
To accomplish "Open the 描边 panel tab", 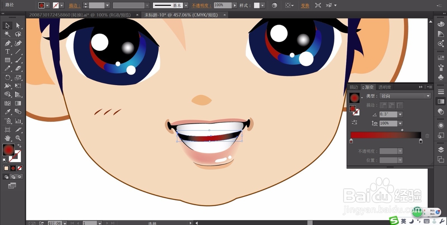I will coord(354,87).
